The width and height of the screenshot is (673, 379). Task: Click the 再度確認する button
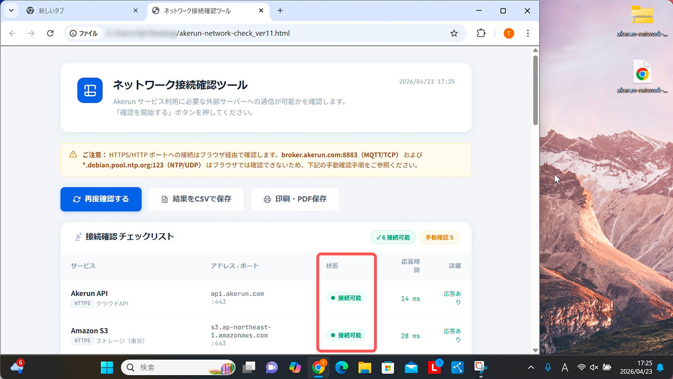click(x=101, y=199)
